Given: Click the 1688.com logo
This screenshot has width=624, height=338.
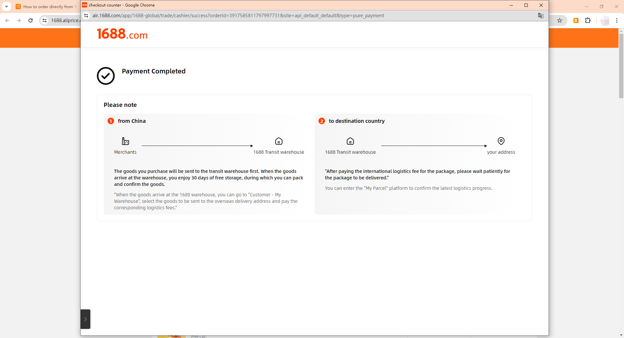Looking at the screenshot, I should click(x=122, y=34).
